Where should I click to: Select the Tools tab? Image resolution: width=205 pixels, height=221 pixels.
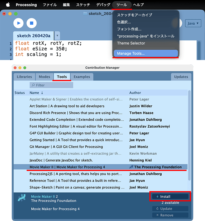62,77
